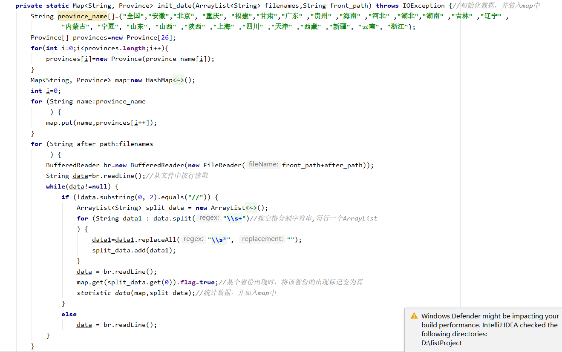Click the 'else' keyword

pyautogui.click(x=69, y=314)
